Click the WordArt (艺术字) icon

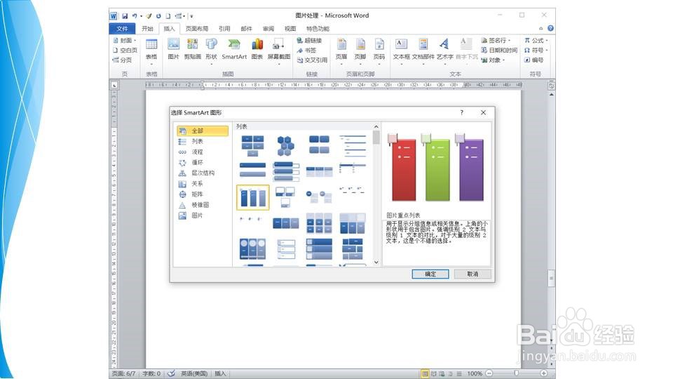point(444,50)
